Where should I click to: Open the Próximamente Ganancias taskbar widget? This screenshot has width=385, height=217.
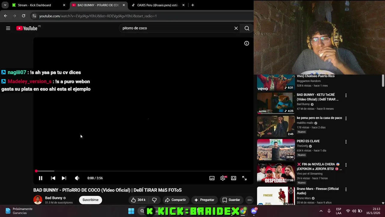[x=19, y=211]
